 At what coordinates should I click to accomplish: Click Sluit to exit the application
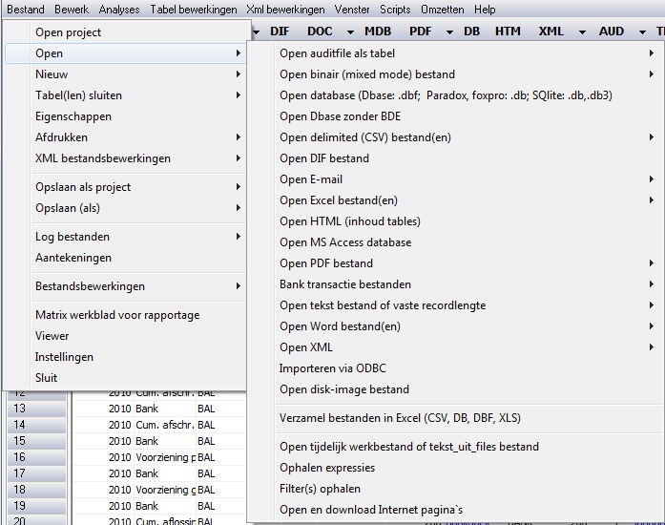tap(47, 378)
